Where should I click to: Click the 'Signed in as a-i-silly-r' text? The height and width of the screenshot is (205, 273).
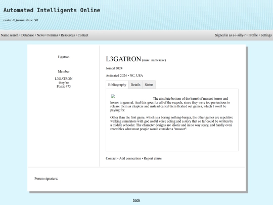point(231,35)
